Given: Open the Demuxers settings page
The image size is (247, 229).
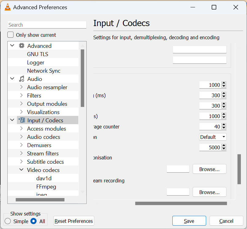Looking at the screenshot, I should [40, 145].
